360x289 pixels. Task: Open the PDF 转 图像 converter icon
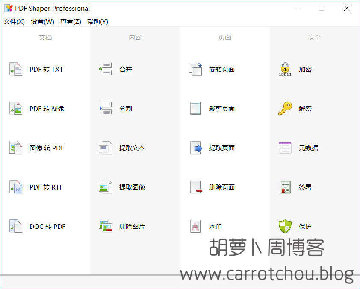click(x=16, y=108)
